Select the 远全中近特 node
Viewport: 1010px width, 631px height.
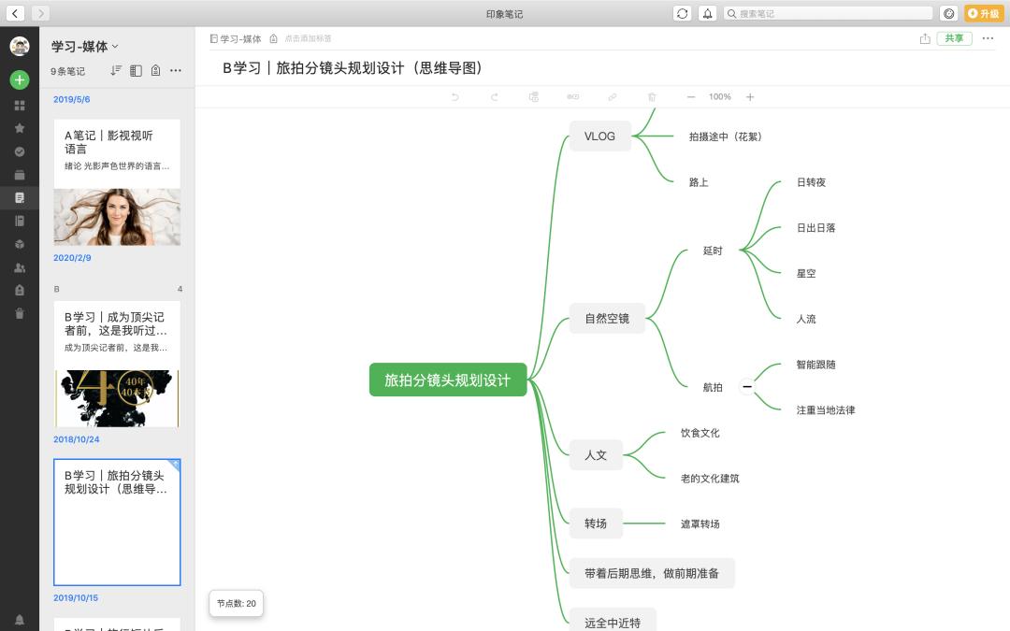coord(613,622)
